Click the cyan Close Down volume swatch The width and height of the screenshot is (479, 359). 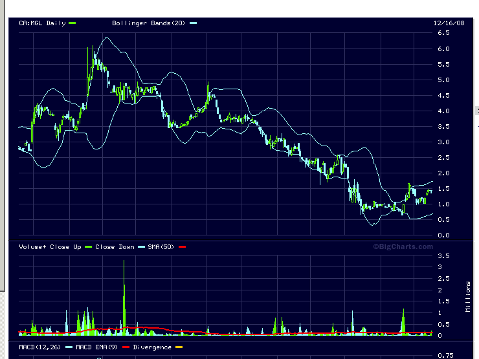141,246
